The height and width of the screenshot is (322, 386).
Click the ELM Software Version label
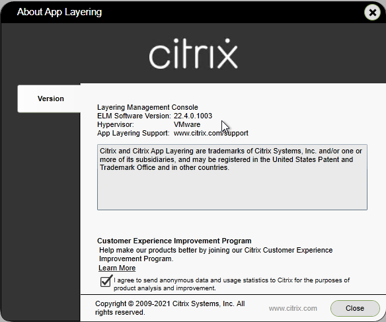(x=134, y=116)
